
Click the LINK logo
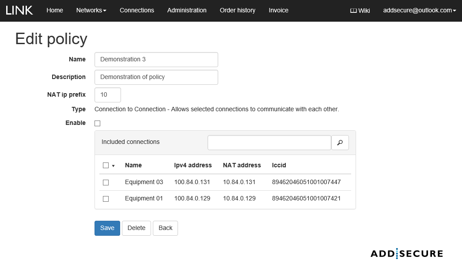(x=19, y=10)
